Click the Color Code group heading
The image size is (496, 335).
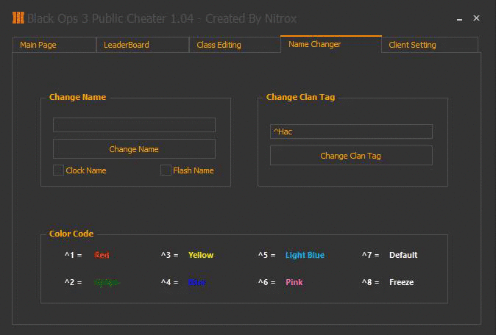click(71, 234)
